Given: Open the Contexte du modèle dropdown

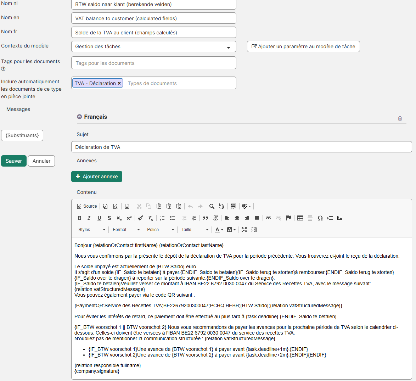Looking at the screenshot, I should [x=153, y=46].
